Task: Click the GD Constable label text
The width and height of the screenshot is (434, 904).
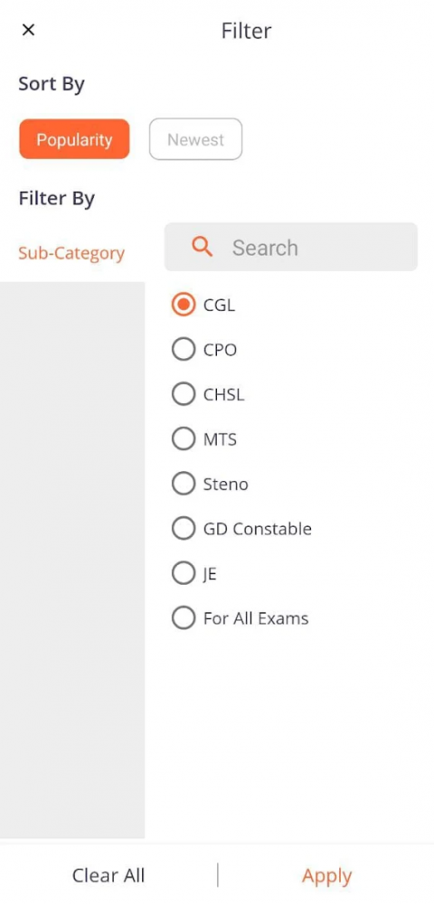Action: [258, 529]
